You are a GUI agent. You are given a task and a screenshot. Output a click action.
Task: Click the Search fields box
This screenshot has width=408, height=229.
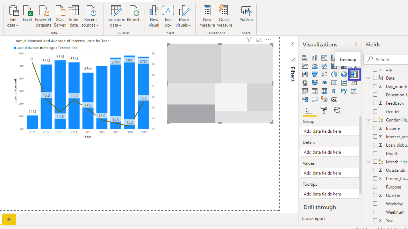coord(386,59)
